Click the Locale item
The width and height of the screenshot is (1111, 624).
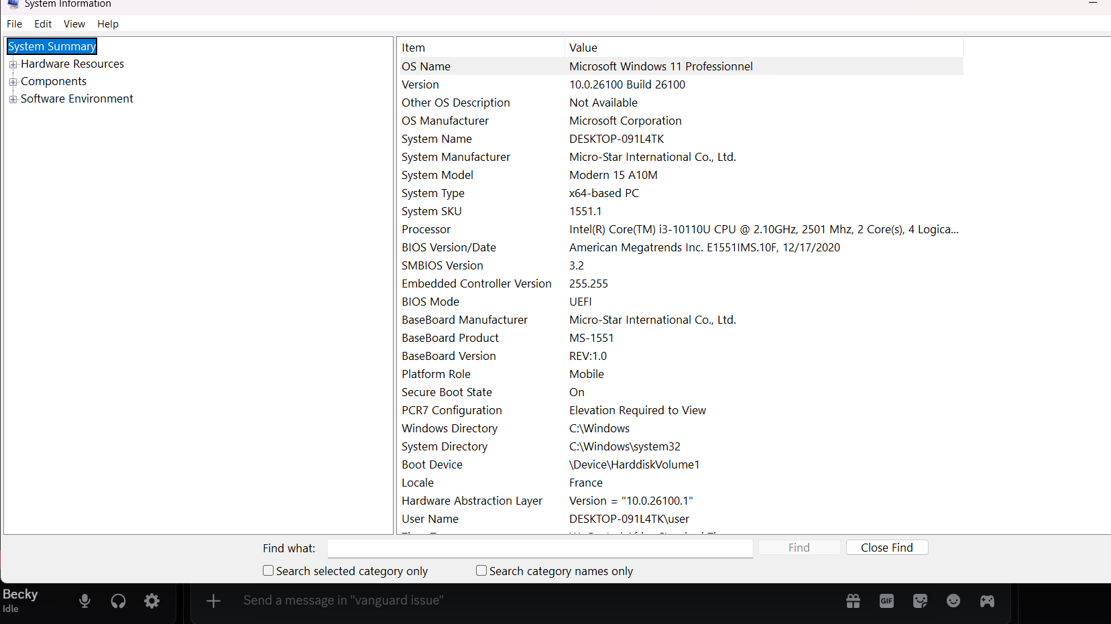pyautogui.click(x=418, y=483)
